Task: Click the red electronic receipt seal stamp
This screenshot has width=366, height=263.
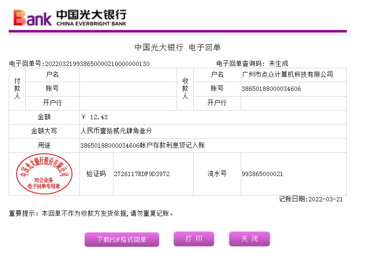Action: (44, 174)
